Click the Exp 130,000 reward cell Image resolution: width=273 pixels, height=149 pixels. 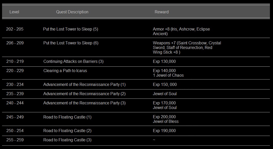click(164, 61)
